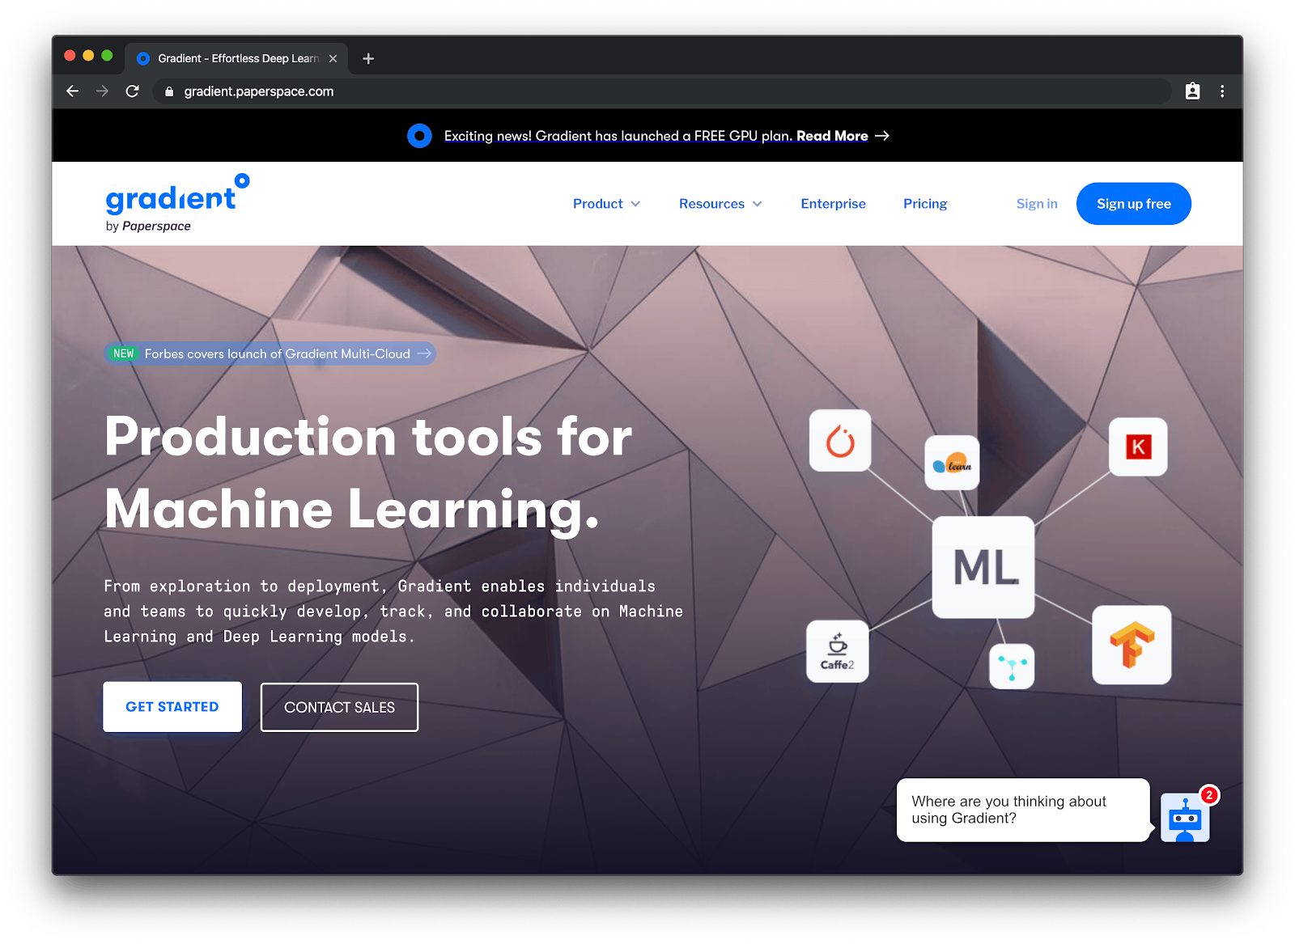This screenshot has height=944, width=1295.
Task: Click the CONTACT SALES button
Action: [339, 707]
